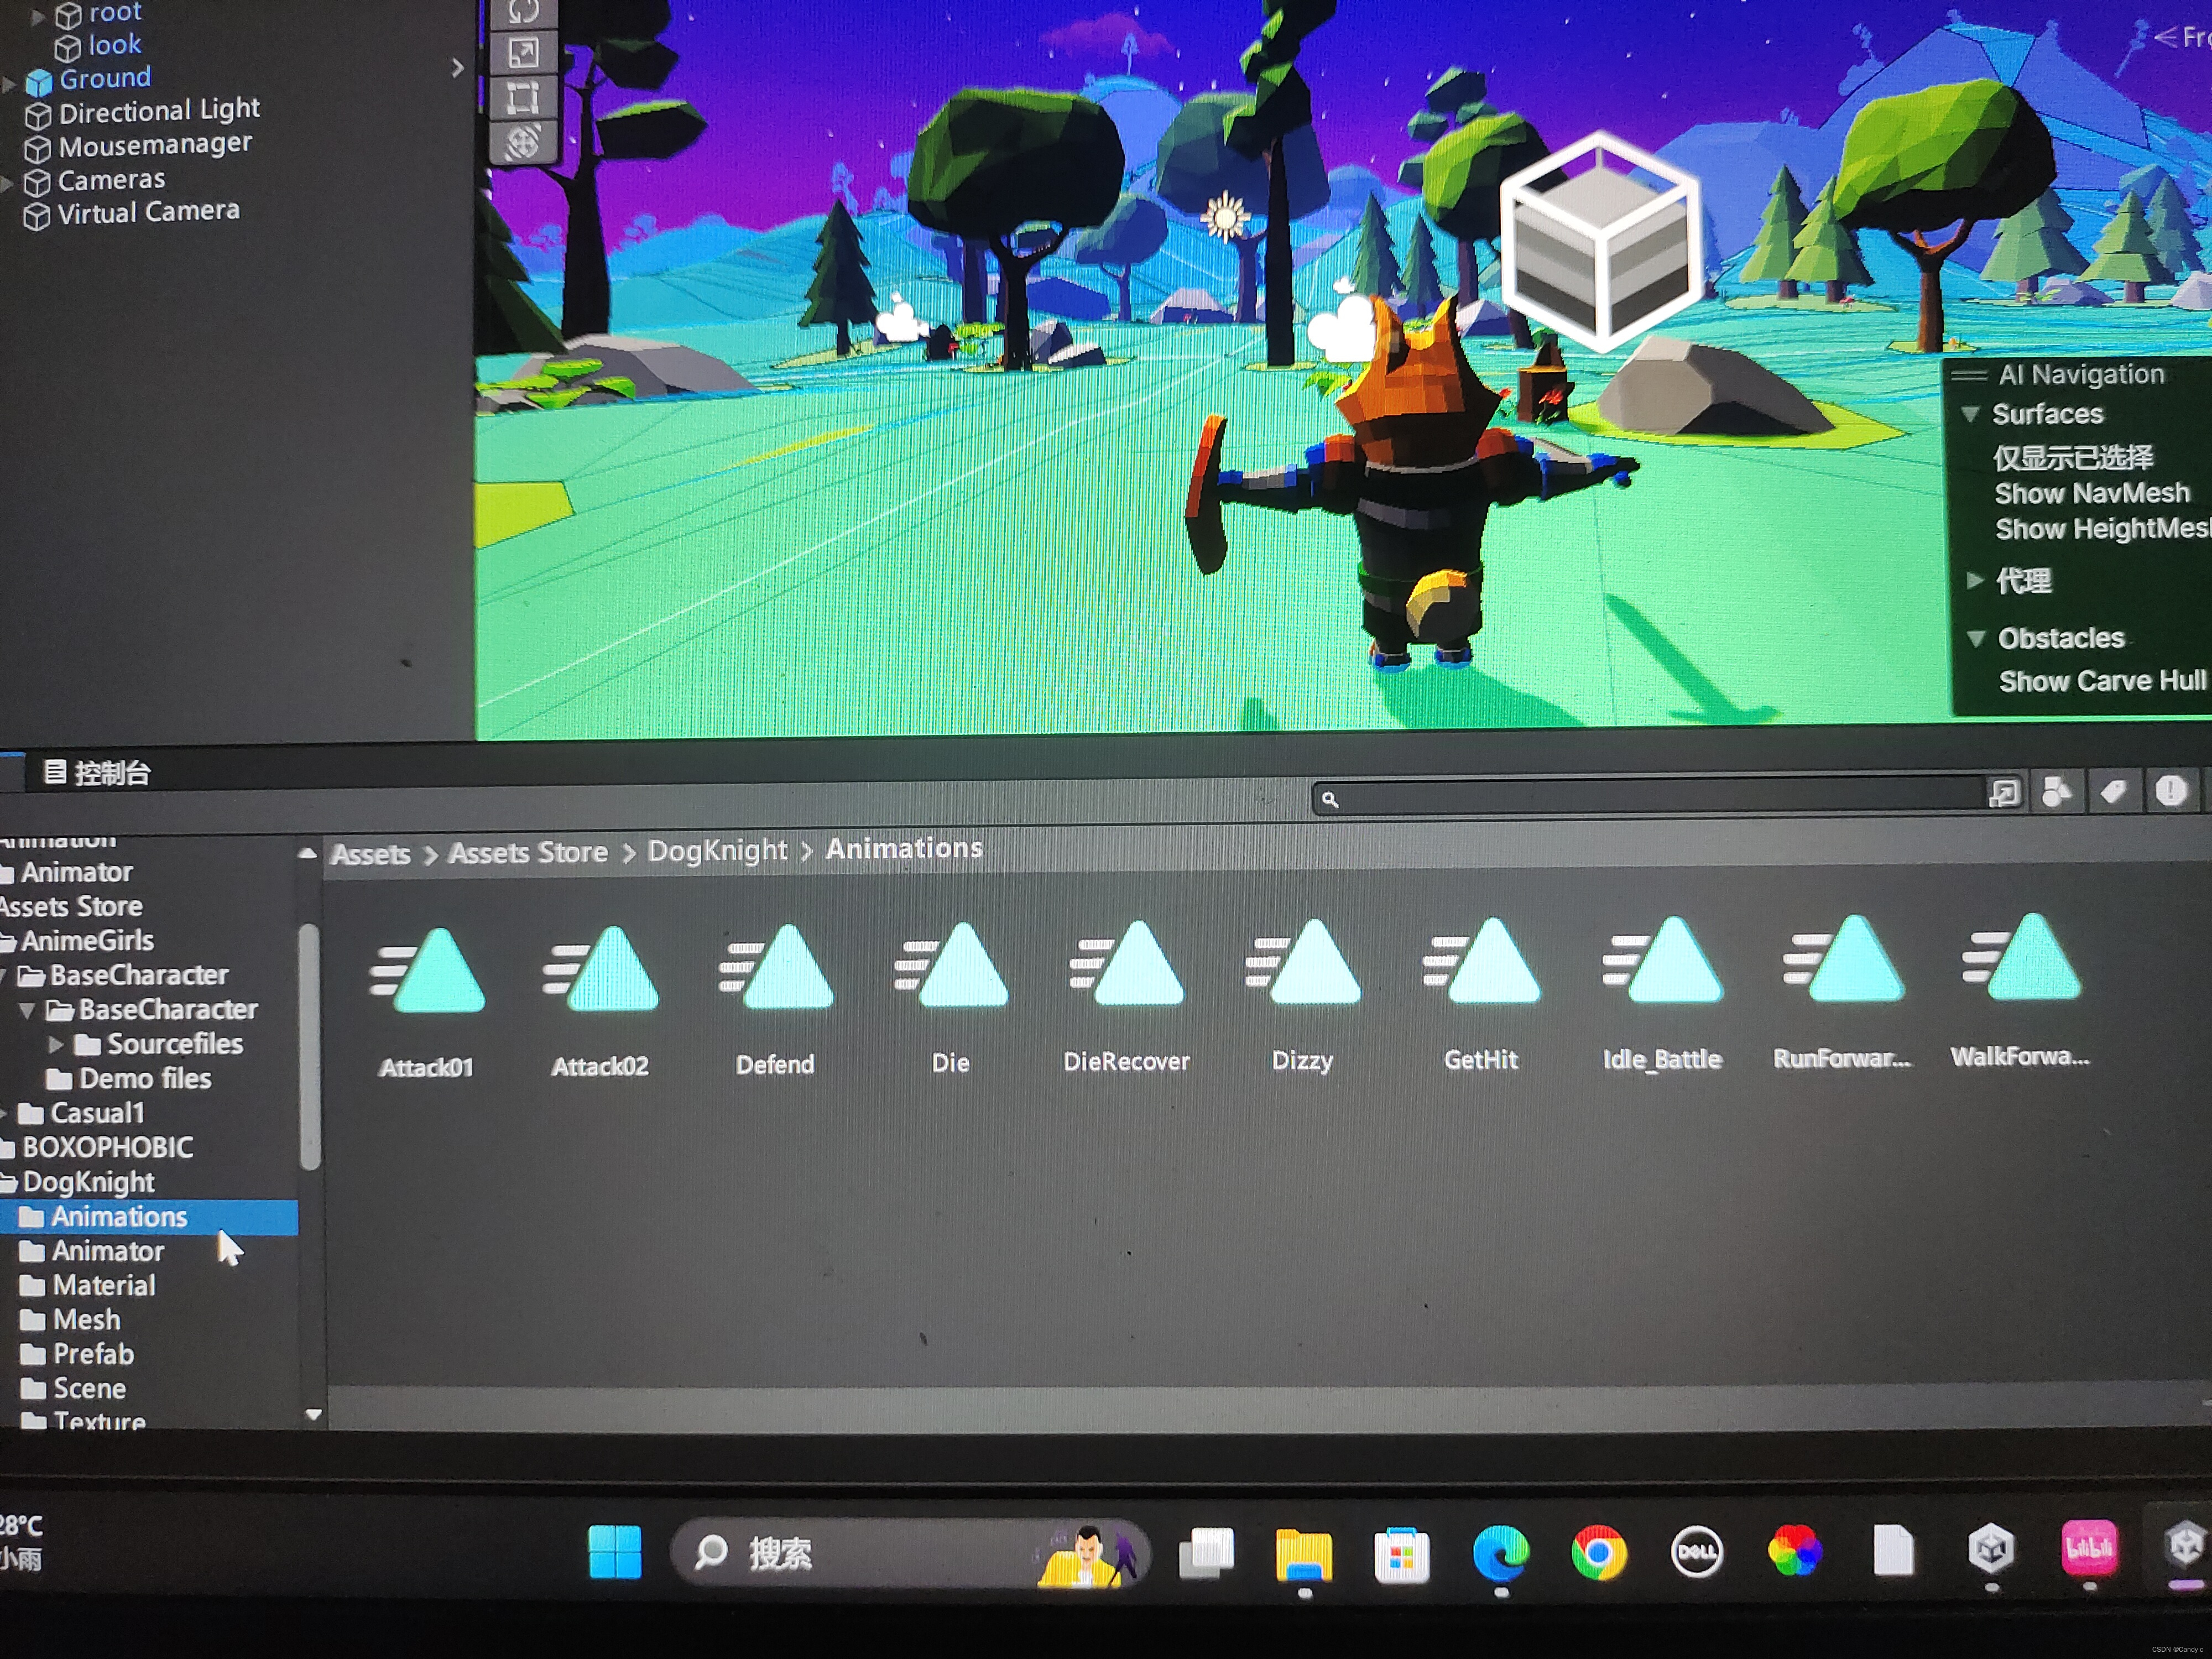Expand the Sourcefiles folder arrow

tap(56, 1044)
